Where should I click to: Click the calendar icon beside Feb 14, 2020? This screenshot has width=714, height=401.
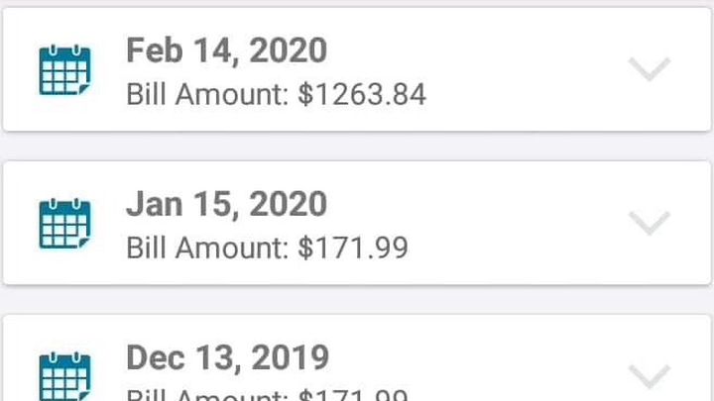pyautogui.click(x=64, y=70)
